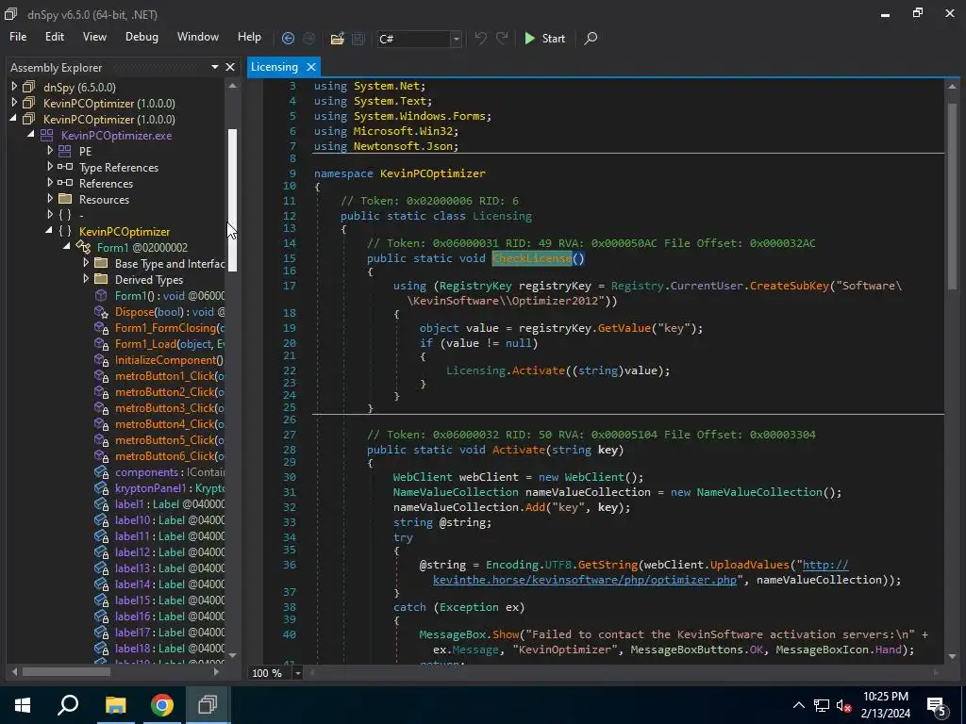Expand the dnSpy (6.5.0.0) assembly node
966x724 pixels.
tap(14, 87)
